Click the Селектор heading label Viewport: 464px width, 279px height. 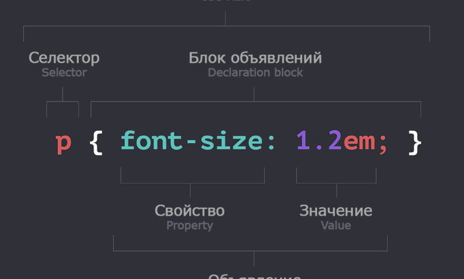click(x=64, y=58)
